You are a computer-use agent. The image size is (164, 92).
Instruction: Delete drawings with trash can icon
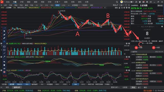pos(4,65)
